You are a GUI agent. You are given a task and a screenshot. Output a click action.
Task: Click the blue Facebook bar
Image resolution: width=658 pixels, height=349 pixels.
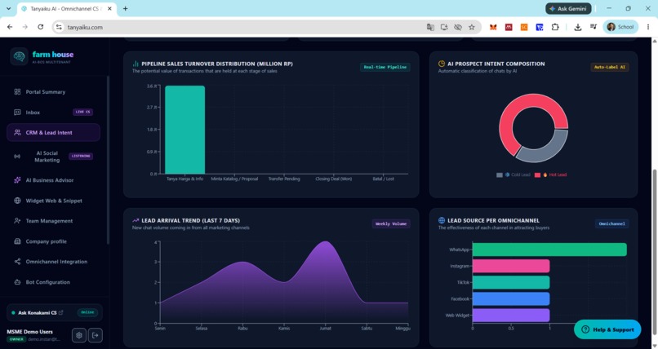click(x=511, y=298)
